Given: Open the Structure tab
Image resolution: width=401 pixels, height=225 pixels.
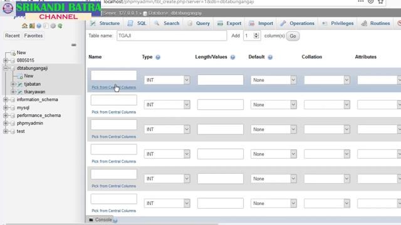Looking at the screenshot, I should coord(105,23).
